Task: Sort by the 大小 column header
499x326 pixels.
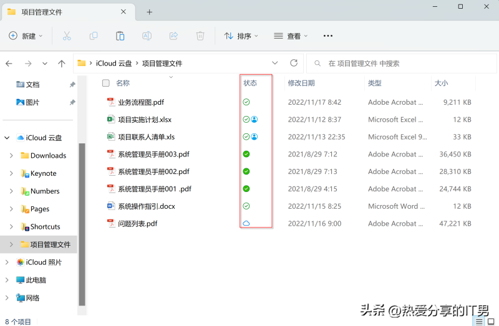Action: pyautogui.click(x=442, y=83)
